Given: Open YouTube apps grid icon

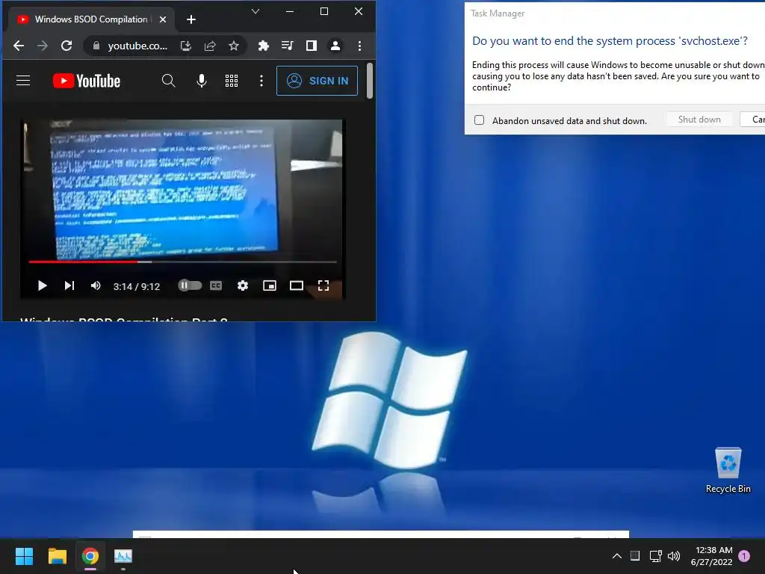Looking at the screenshot, I should [x=232, y=81].
